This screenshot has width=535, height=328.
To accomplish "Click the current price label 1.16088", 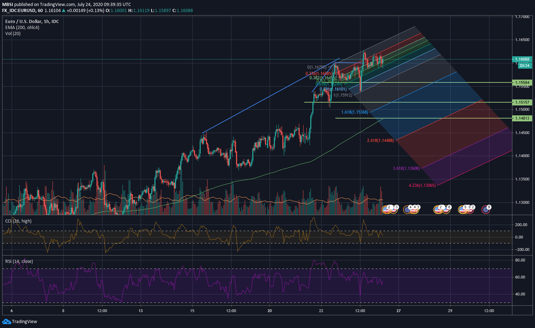I will coord(522,59).
